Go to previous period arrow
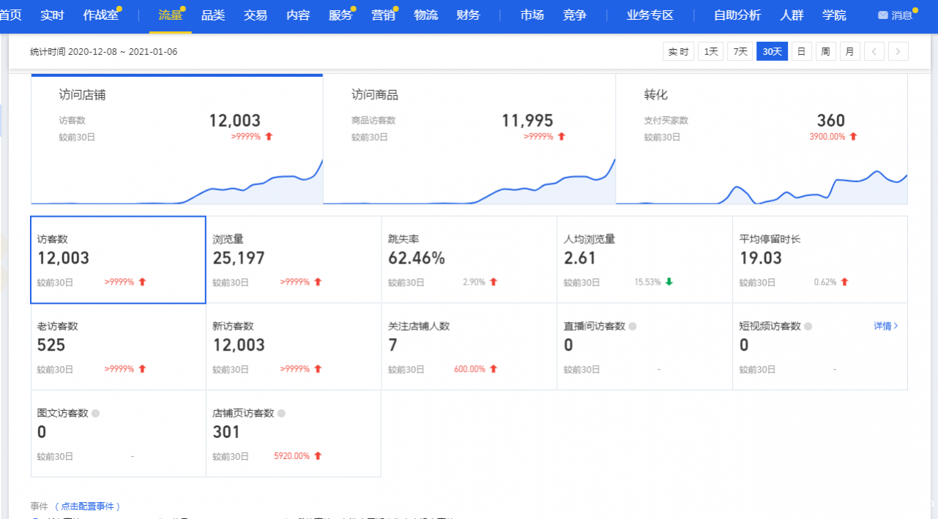Image resolution: width=938 pixels, height=519 pixels. (874, 51)
